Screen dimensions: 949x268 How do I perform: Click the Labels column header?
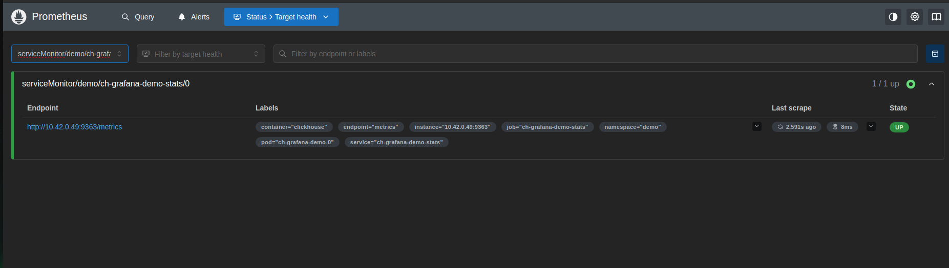[267, 108]
